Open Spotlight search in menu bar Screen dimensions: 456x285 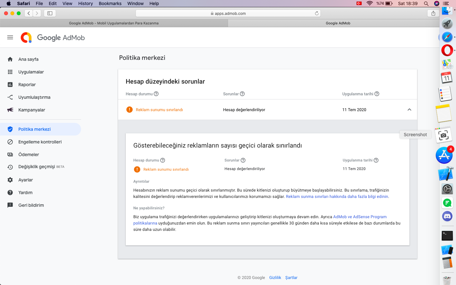[x=426, y=3]
